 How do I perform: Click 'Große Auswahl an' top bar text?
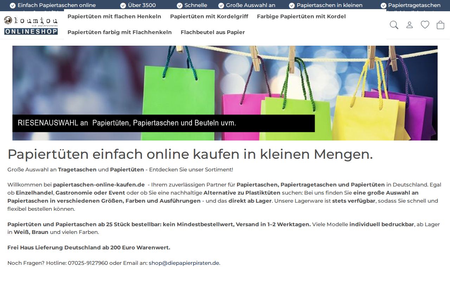[251, 5]
